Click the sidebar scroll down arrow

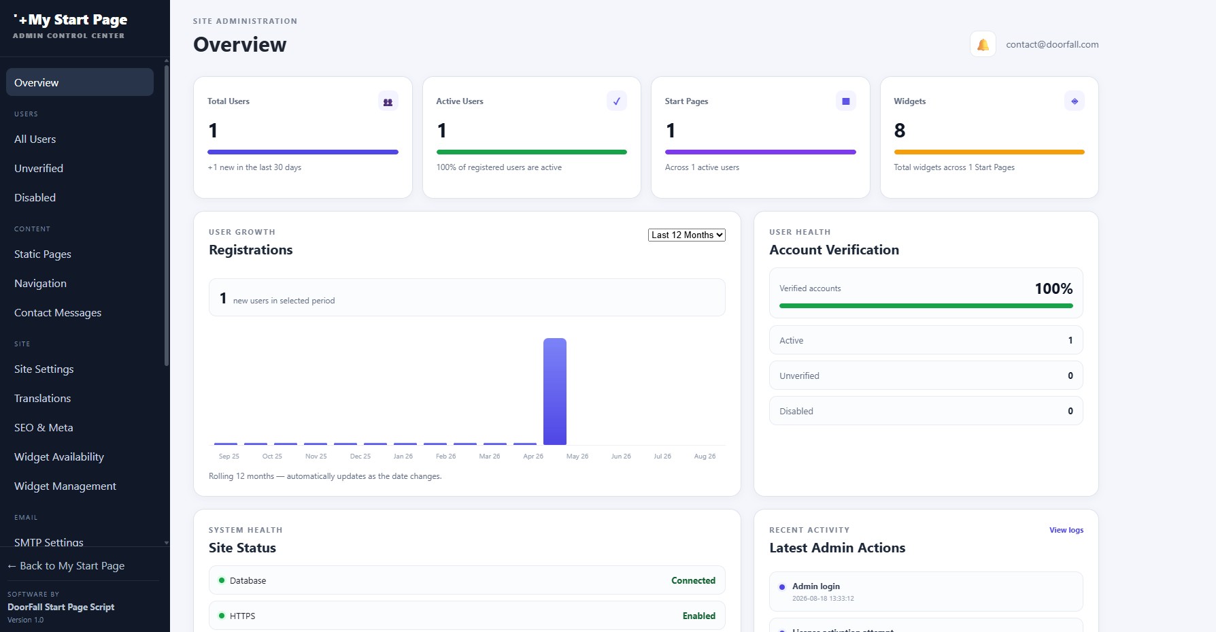[x=167, y=543]
